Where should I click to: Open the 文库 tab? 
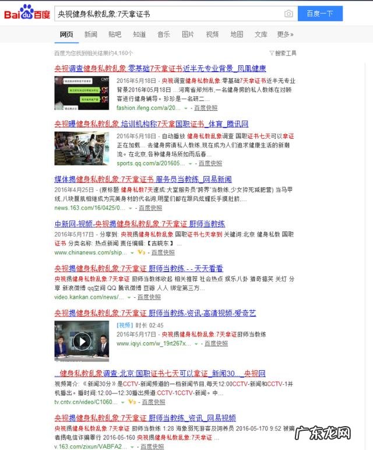pyautogui.click(x=261, y=34)
